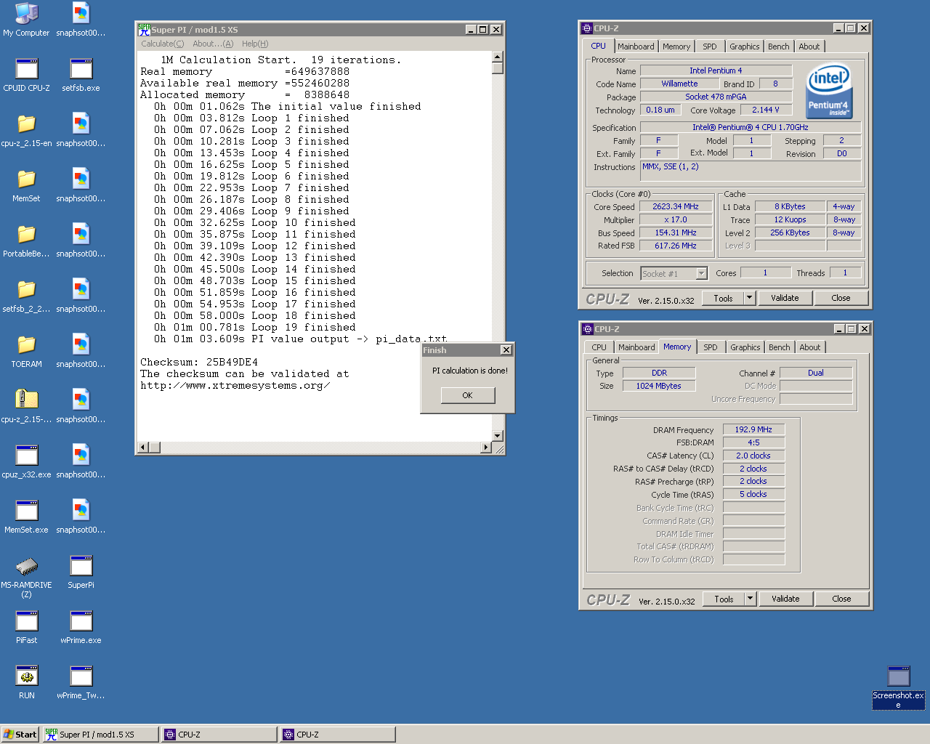Open the TOERAM folder icon
The height and width of the screenshot is (744, 930).
[x=26, y=351]
